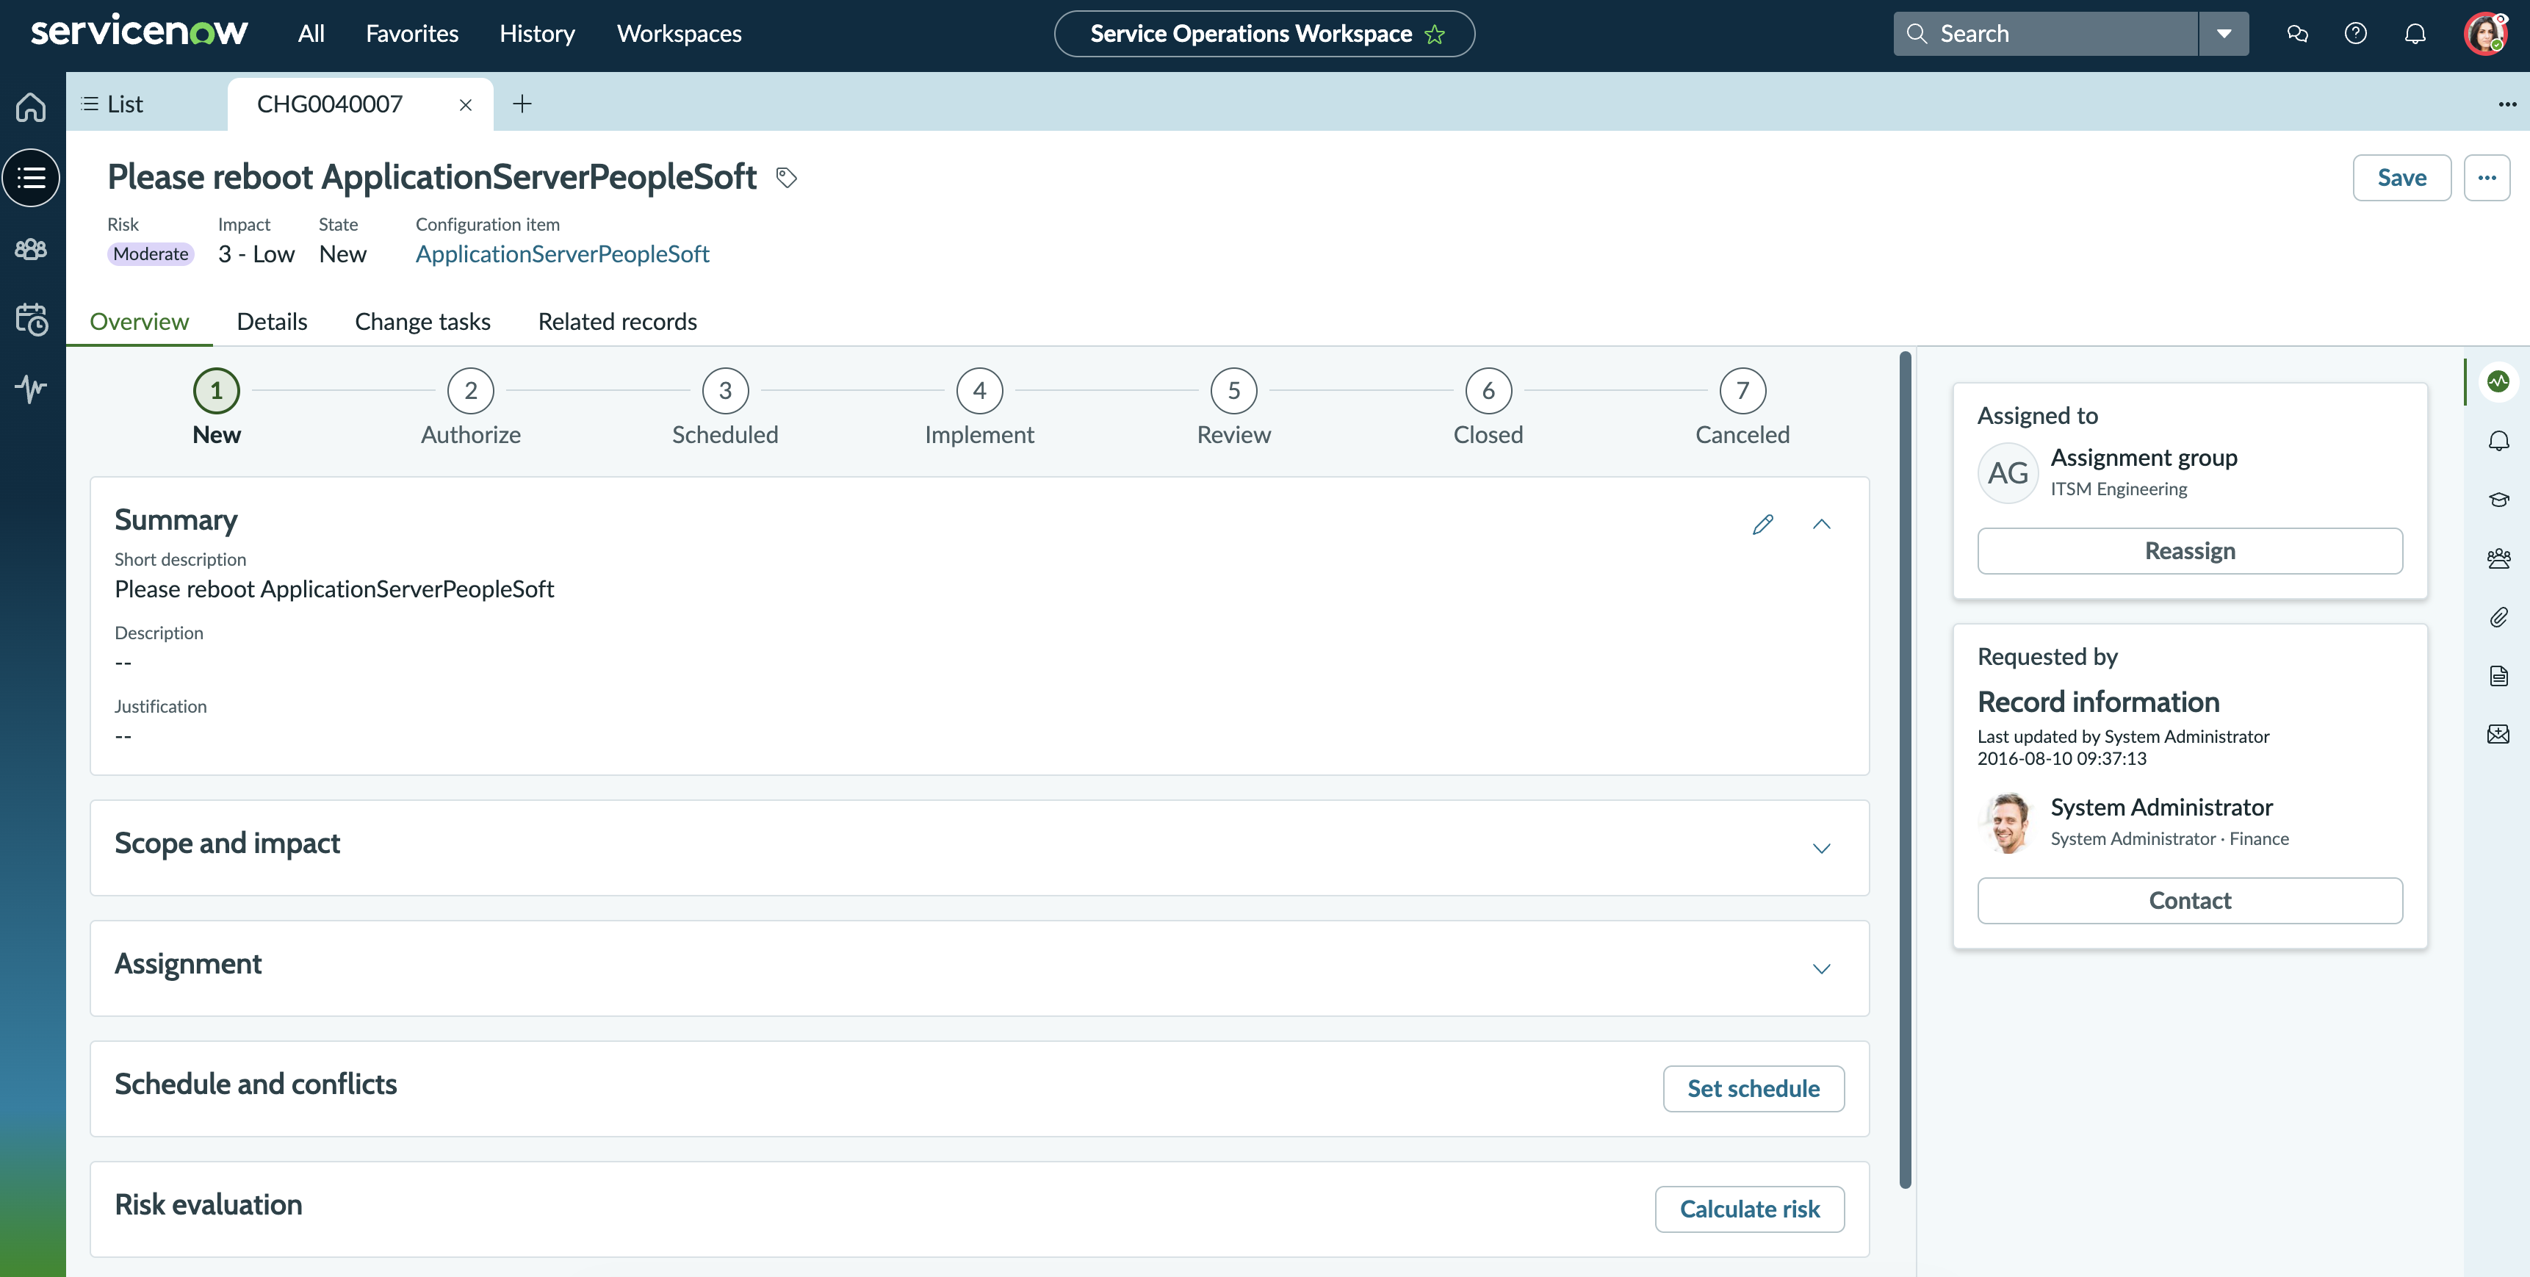2530x1277 pixels.
Task: Switch to the Related records tab
Action: pyautogui.click(x=618, y=323)
